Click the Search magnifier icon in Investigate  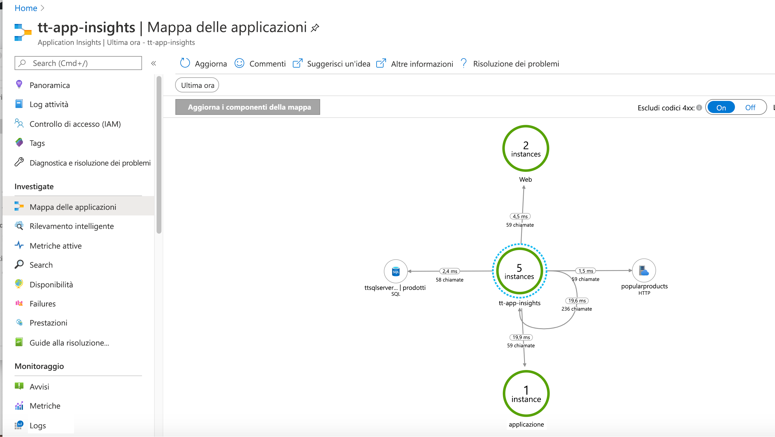pos(19,264)
